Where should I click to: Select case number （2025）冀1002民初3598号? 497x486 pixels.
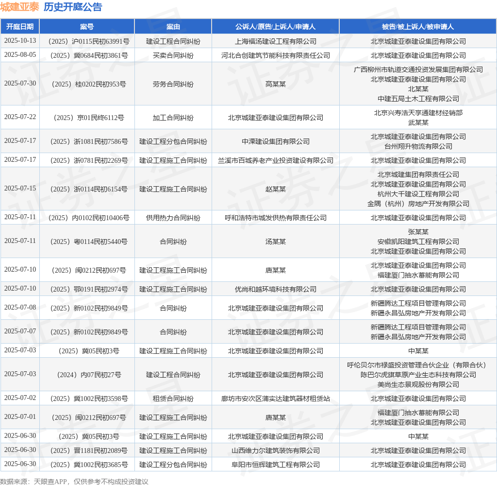(x=87, y=399)
